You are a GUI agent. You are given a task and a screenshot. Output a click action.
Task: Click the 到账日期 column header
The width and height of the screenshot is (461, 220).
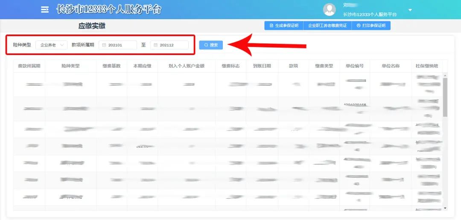(262, 66)
